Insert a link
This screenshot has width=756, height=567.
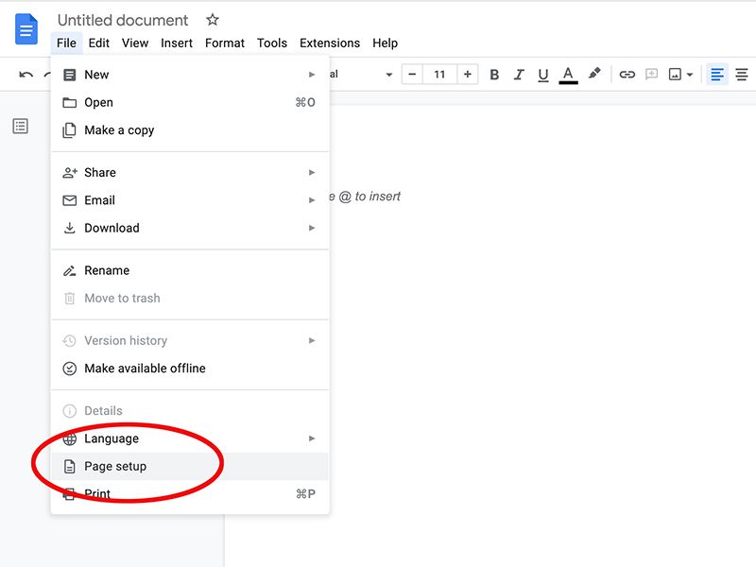[x=627, y=75]
